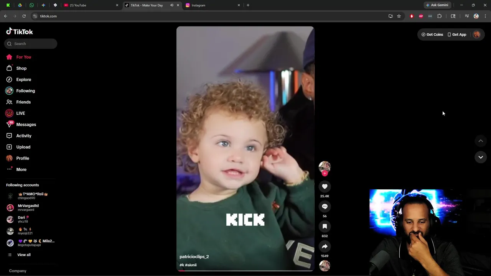The width and height of the screenshot is (491, 276).
Task: Click the browser back button
Action: click(6, 16)
